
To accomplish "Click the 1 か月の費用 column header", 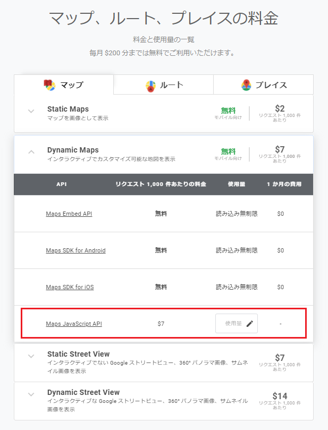I will point(284,184).
